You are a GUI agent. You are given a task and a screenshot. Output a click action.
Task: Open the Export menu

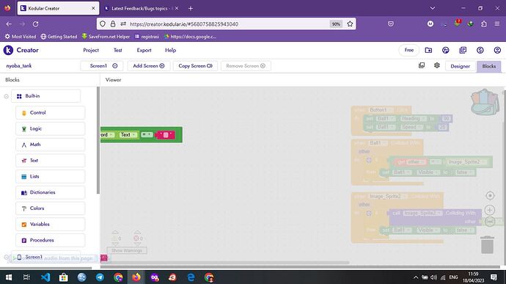[144, 50]
